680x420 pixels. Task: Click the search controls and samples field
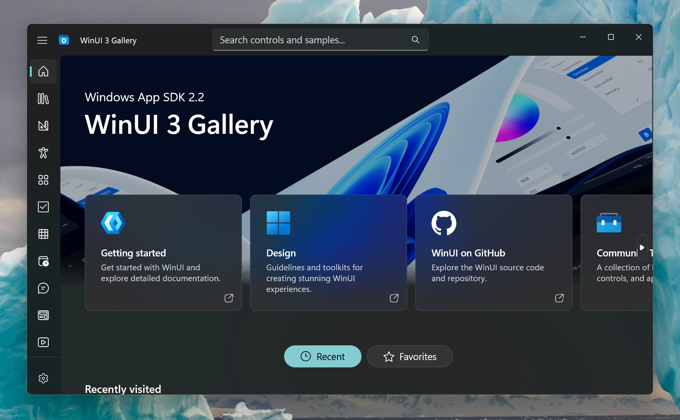pyautogui.click(x=320, y=39)
